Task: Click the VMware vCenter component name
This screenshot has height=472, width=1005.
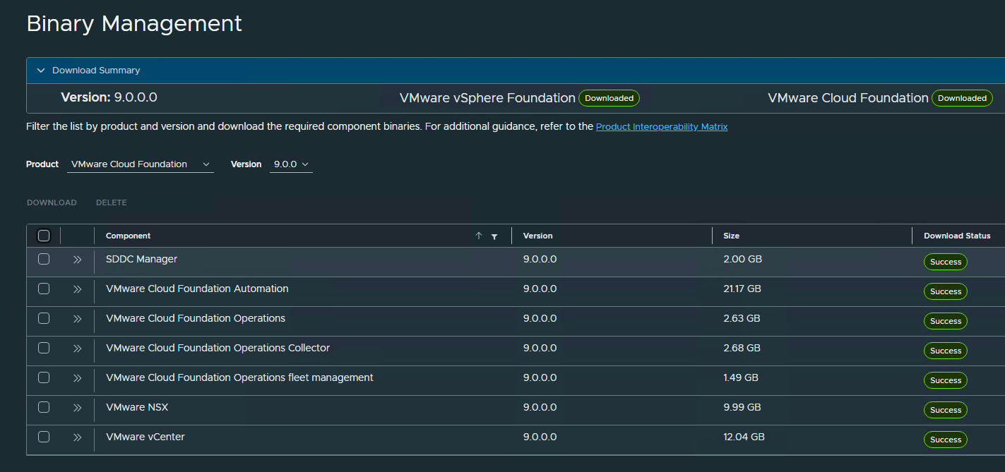Action: [x=145, y=437]
